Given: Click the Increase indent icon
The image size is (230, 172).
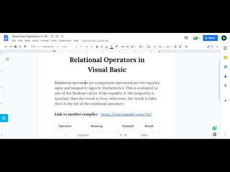Looking at the screenshot, I should pos(180,47).
